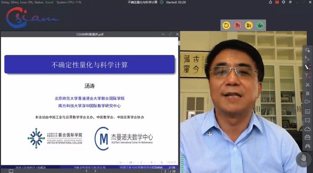Toggle the red muted microphone button
The width and height of the screenshot is (313, 173).
point(237,25)
